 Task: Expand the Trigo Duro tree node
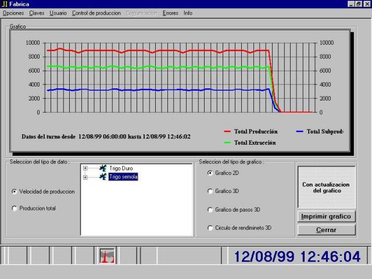pos(85,169)
